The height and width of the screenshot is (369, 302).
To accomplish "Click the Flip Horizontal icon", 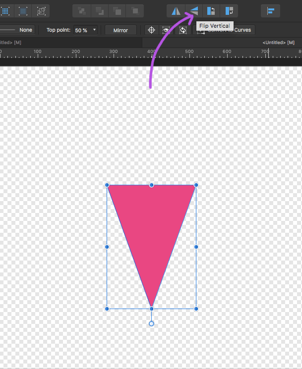I will click(x=176, y=11).
